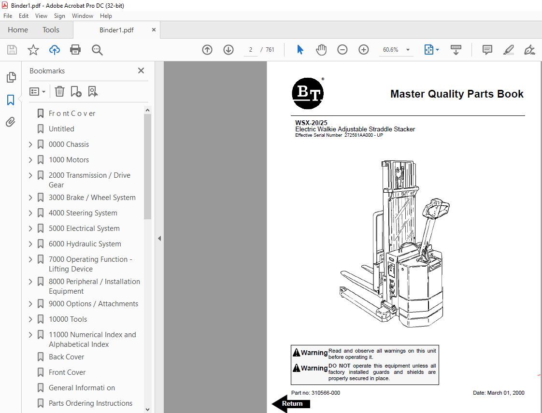Open the Attachments panel
542x413 pixels.
(11, 122)
